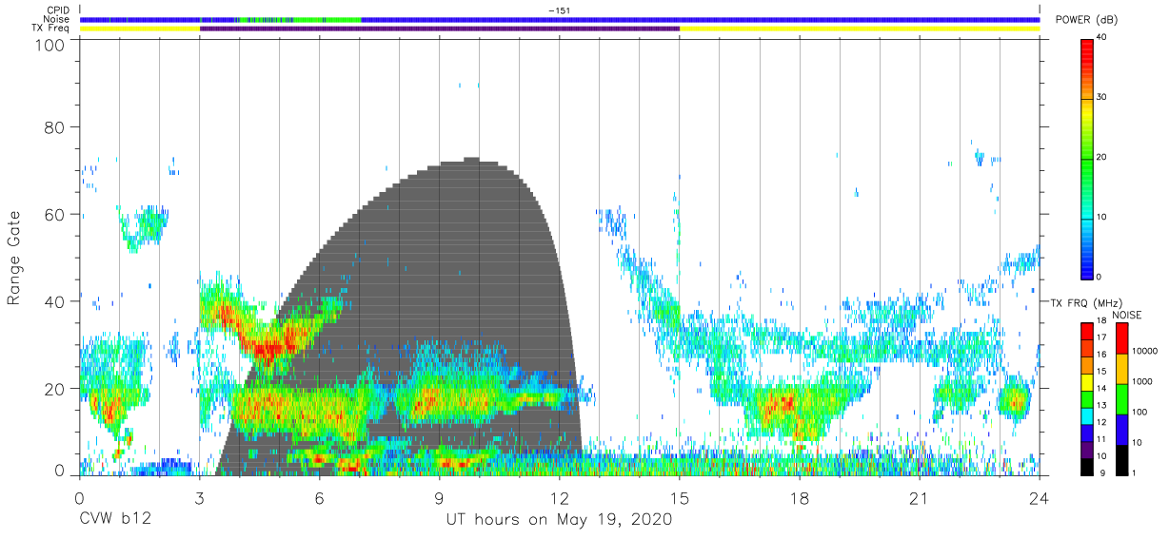Click the 40 dB label on the POWER colorbar
The height and width of the screenshot is (539, 1169).
pos(1101,37)
